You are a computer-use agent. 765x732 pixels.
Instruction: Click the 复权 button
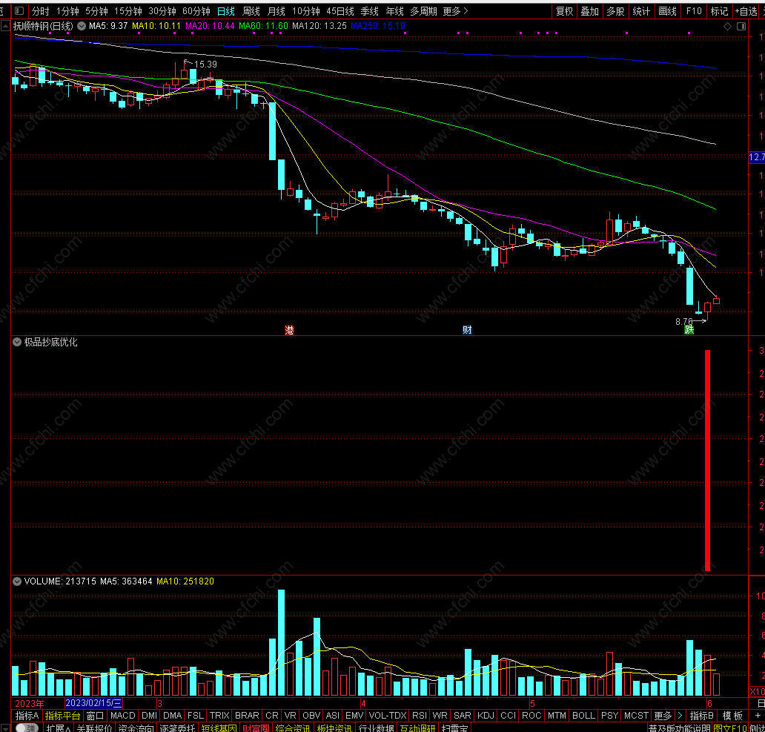564,10
